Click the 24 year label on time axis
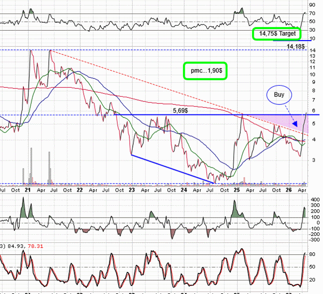 click(184, 190)
